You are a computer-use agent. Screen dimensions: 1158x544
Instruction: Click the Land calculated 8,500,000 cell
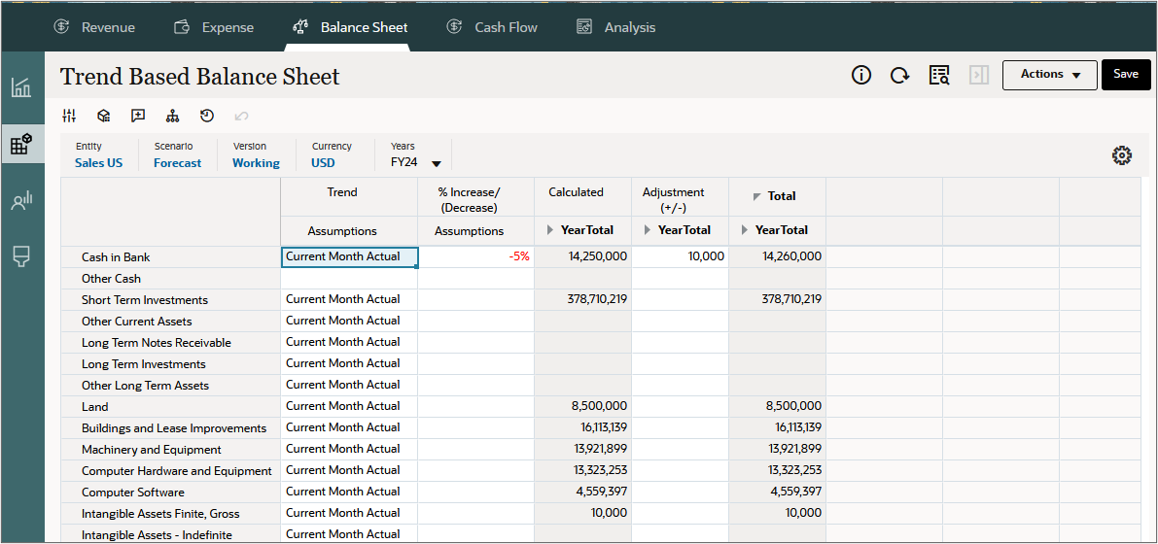pos(583,407)
